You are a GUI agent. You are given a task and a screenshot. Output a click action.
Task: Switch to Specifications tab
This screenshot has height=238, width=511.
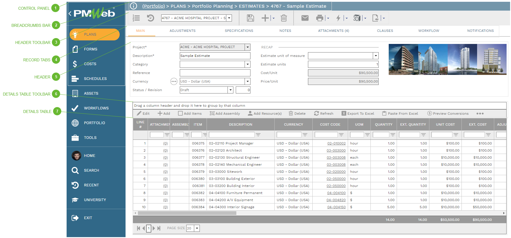click(x=239, y=31)
